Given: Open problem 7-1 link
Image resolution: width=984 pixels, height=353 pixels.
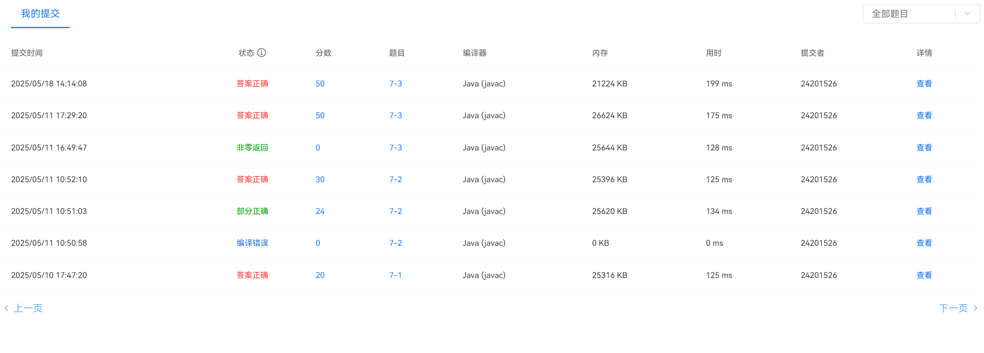Looking at the screenshot, I should coord(395,275).
